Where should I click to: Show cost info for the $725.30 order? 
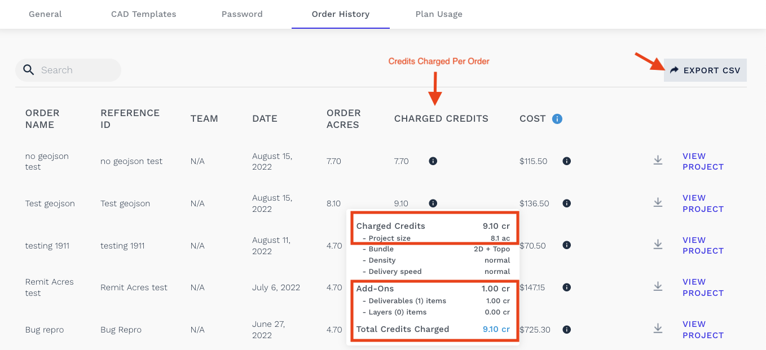click(x=567, y=330)
